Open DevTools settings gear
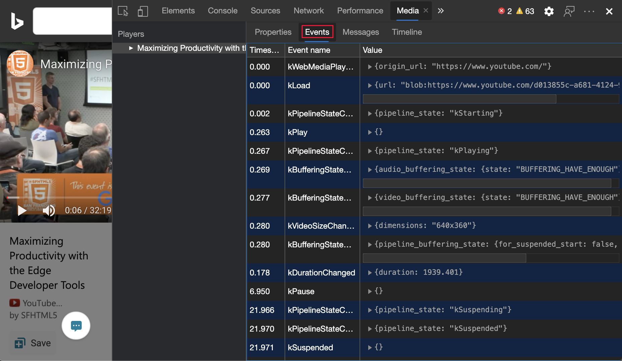 point(549,11)
